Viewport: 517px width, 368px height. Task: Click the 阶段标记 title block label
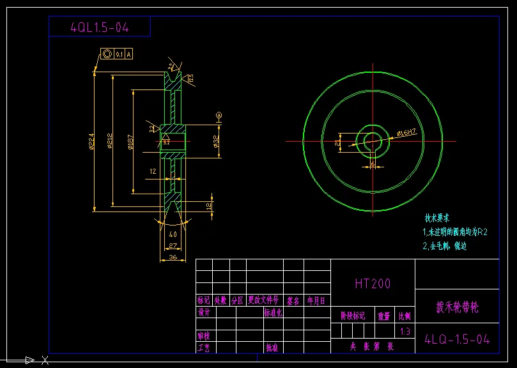pyautogui.click(x=353, y=316)
